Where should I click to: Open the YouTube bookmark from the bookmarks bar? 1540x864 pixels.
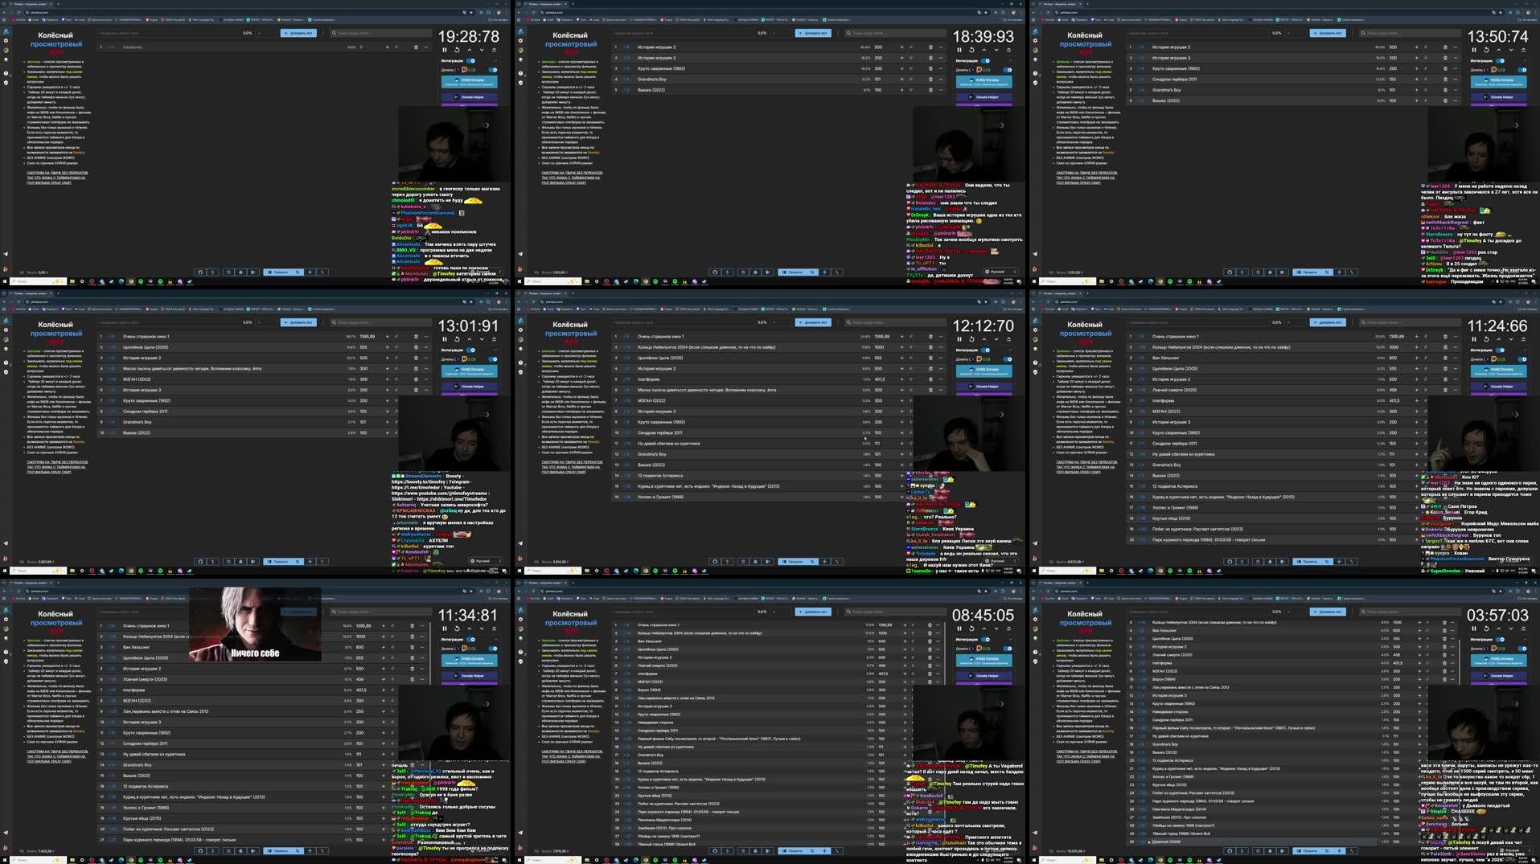[18, 19]
